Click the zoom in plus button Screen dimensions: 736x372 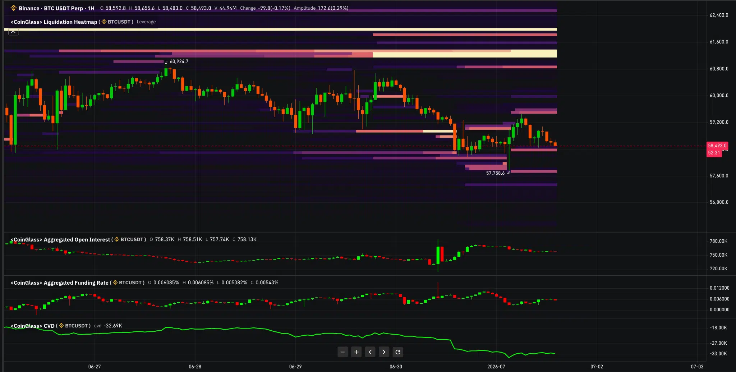[356, 352]
